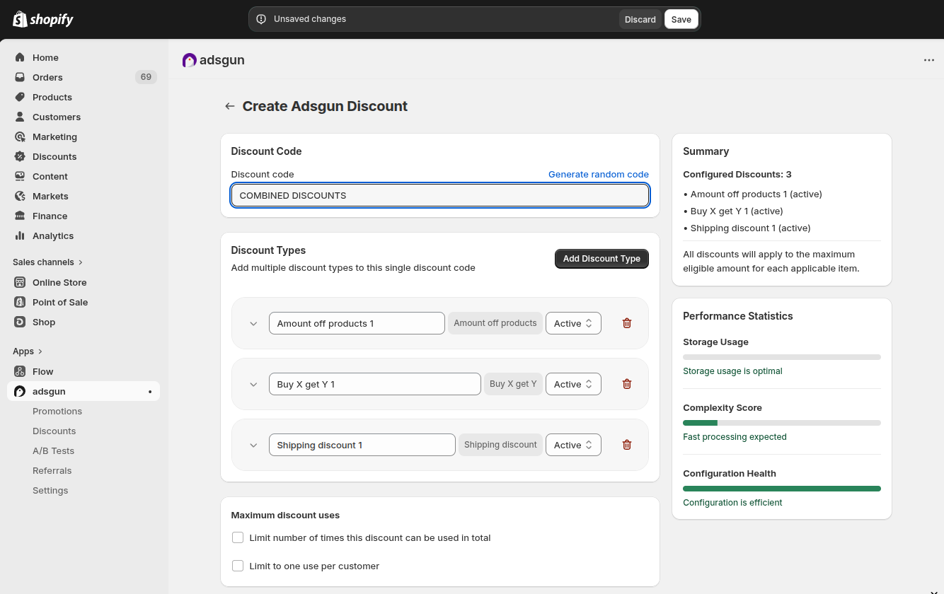Remove Shipping discount 1 with trash icon
The width and height of the screenshot is (944, 594).
pyautogui.click(x=626, y=445)
